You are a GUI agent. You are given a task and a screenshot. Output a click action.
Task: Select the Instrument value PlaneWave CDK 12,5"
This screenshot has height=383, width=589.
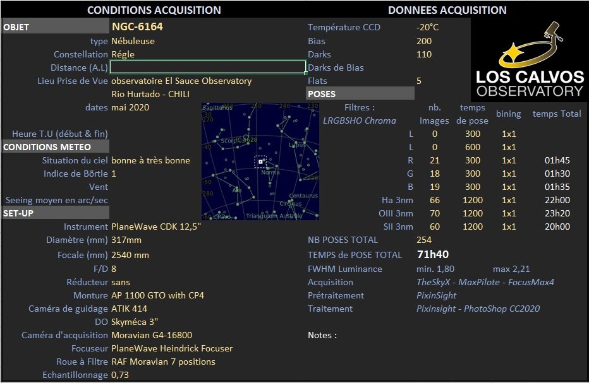tap(156, 227)
